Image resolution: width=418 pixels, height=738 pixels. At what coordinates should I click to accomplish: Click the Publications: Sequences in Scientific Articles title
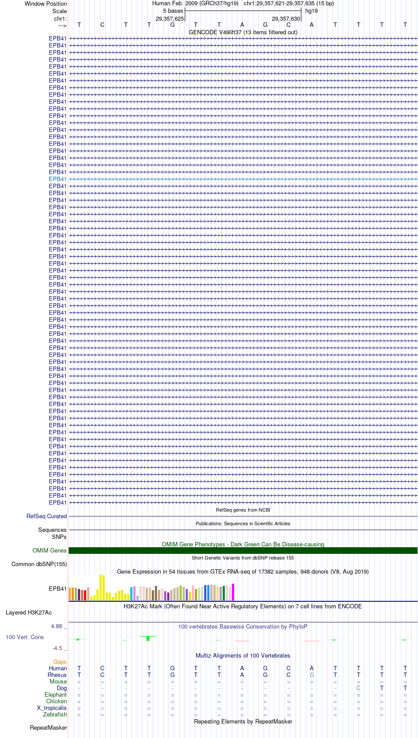[243, 524]
